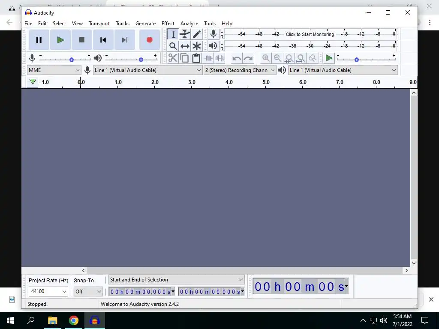The height and width of the screenshot is (329, 439).
Task: Select the Multi-Tool asterisk icon
Action: point(196,46)
